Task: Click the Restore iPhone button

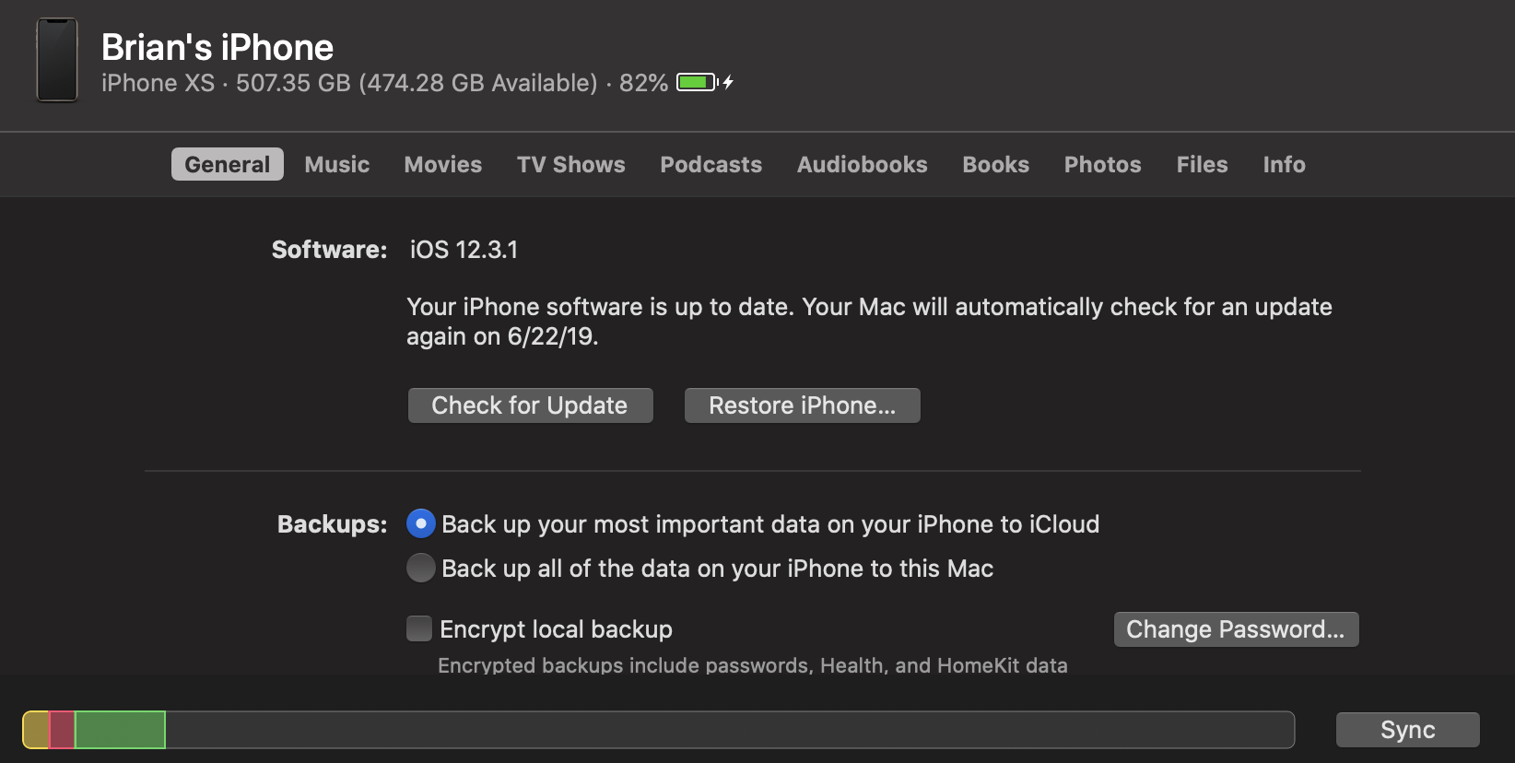Action: [x=802, y=405]
